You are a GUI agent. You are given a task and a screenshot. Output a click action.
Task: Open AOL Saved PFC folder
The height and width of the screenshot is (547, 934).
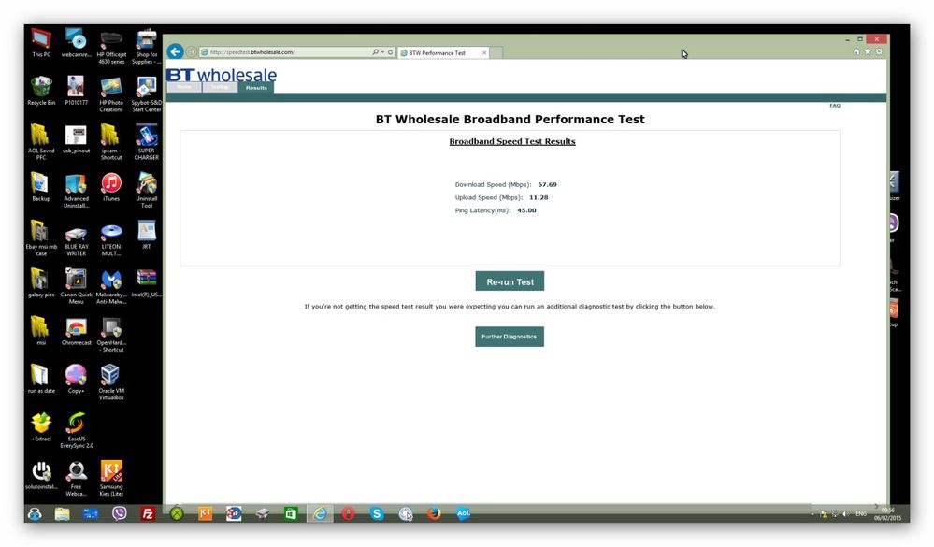tap(41, 141)
